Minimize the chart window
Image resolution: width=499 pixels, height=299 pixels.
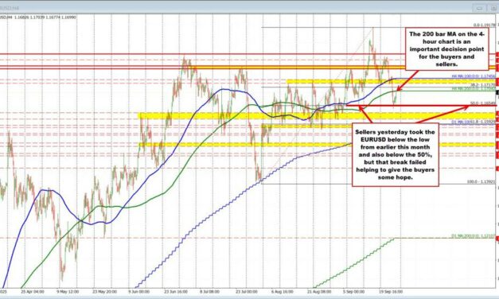(x=480, y=8)
